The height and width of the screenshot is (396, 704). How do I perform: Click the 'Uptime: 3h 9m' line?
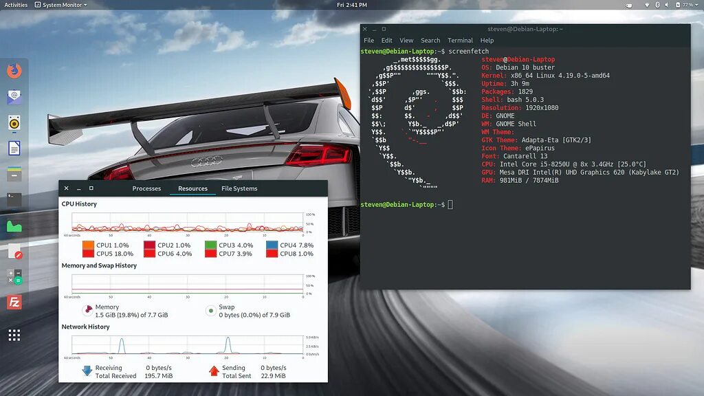(505, 83)
